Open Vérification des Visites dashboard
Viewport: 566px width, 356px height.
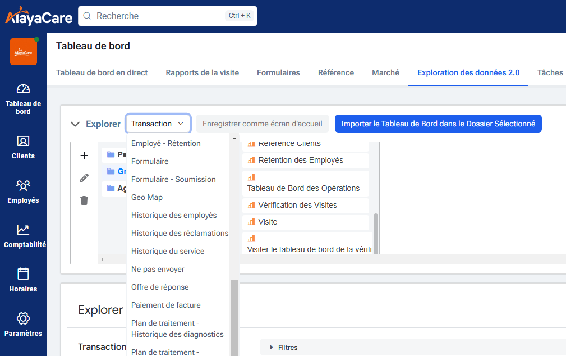click(305, 205)
